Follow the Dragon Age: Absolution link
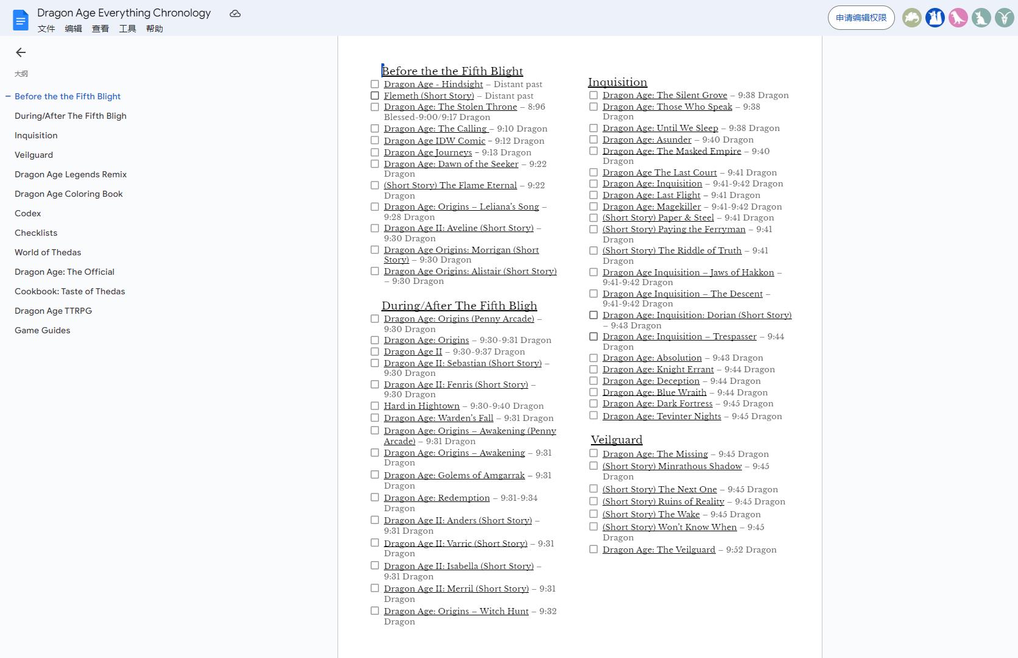The width and height of the screenshot is (1018, 658). click(x=652, y=358)
